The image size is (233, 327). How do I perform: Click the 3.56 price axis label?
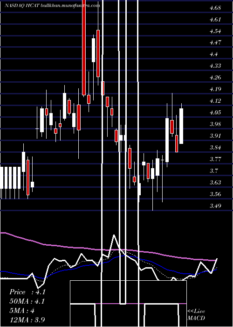[x=215, y=194]
